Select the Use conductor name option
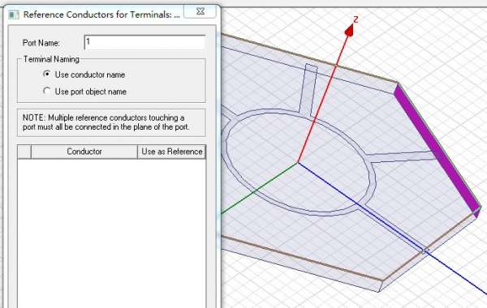Viewport: 487px width, 308px height. click(84, 75)
